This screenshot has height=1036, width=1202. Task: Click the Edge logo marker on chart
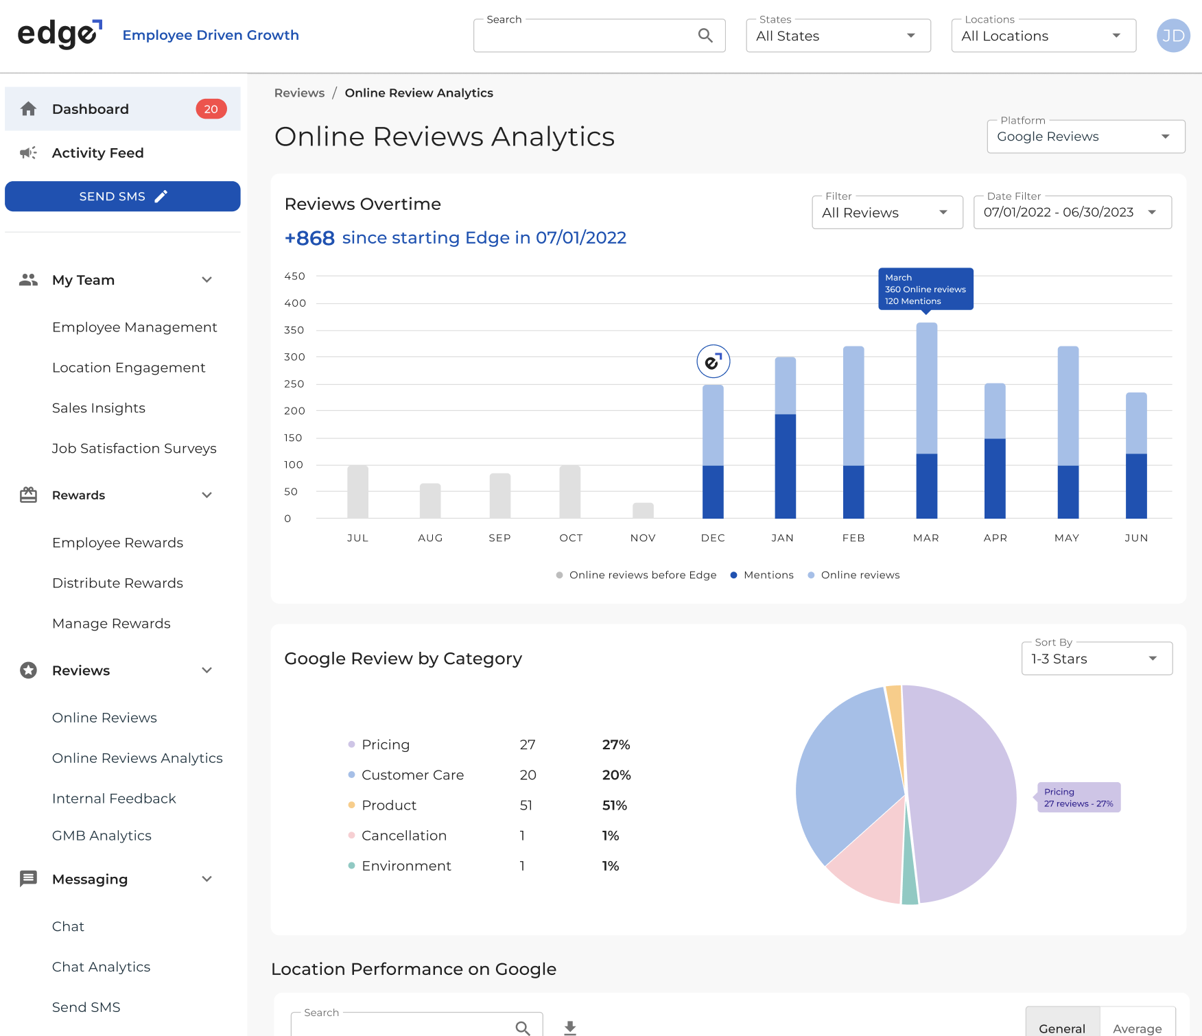(x=713, y=362)
